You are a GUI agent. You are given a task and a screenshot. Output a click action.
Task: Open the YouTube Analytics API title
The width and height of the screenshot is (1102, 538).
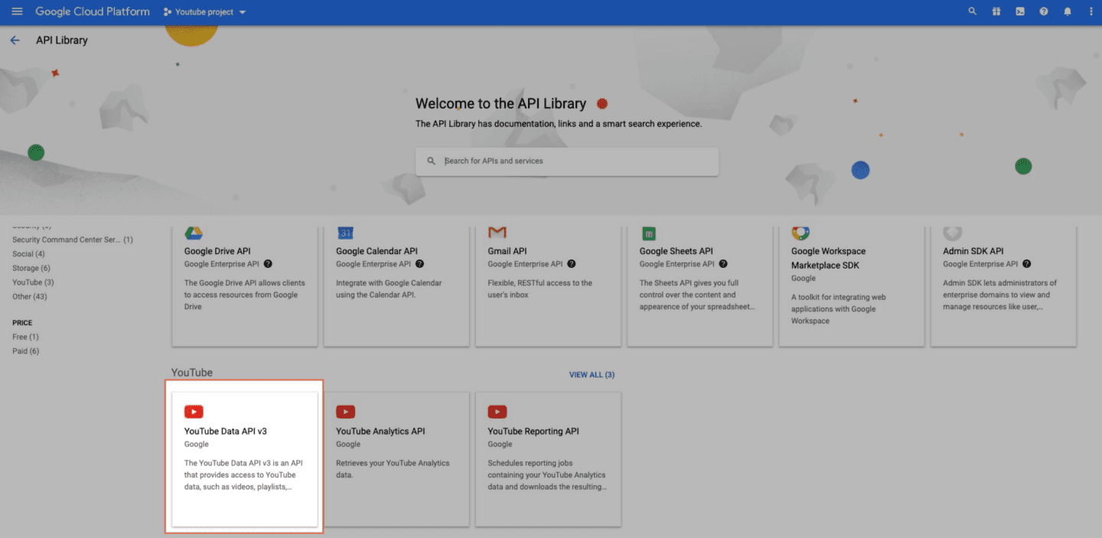380,432
